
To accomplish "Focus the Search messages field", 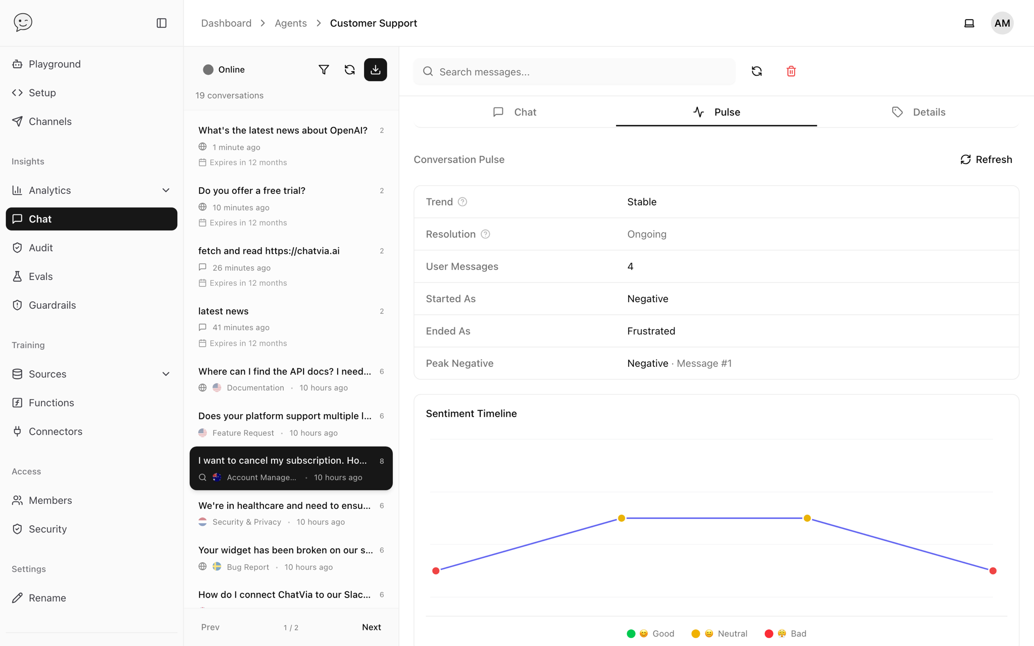I will tap(575, 72).
